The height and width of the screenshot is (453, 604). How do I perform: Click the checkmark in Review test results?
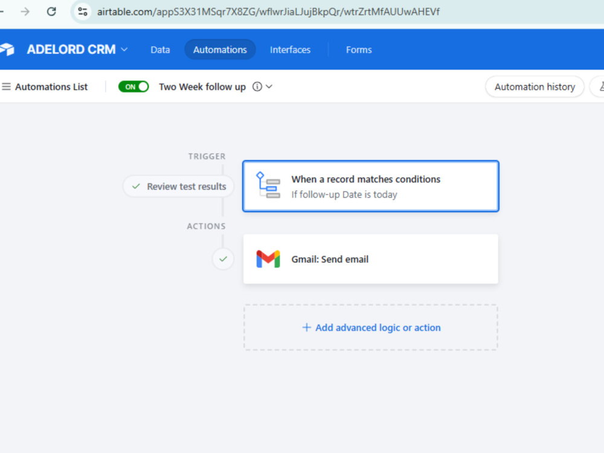[135, 187]
